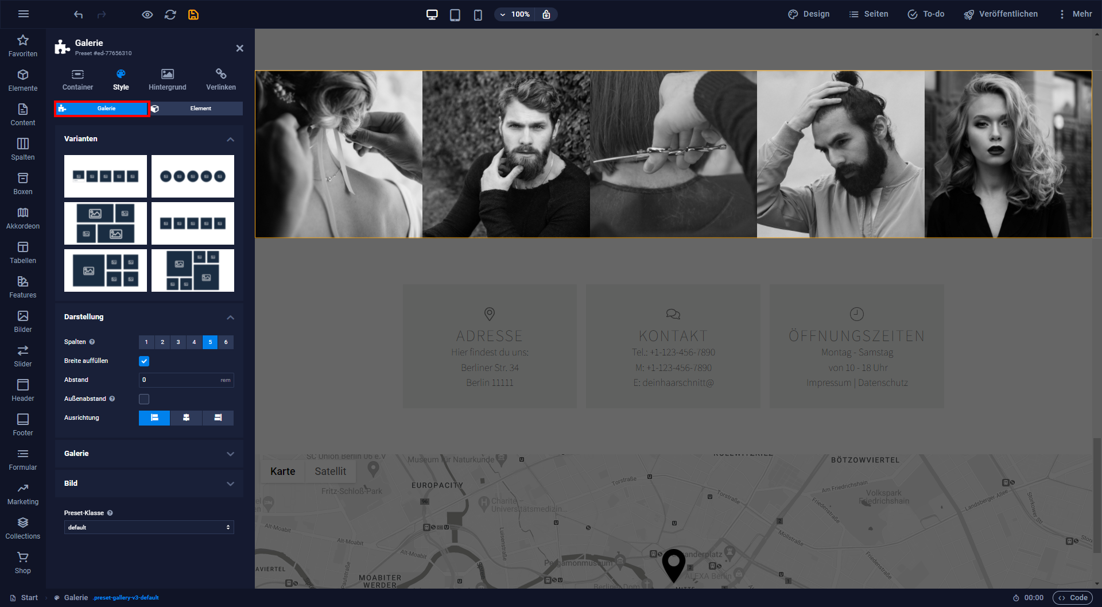The width and height of the screenshot is (1102, 607).
Task: Click the save icon in top toolbar
Action: tap(193, 14)
